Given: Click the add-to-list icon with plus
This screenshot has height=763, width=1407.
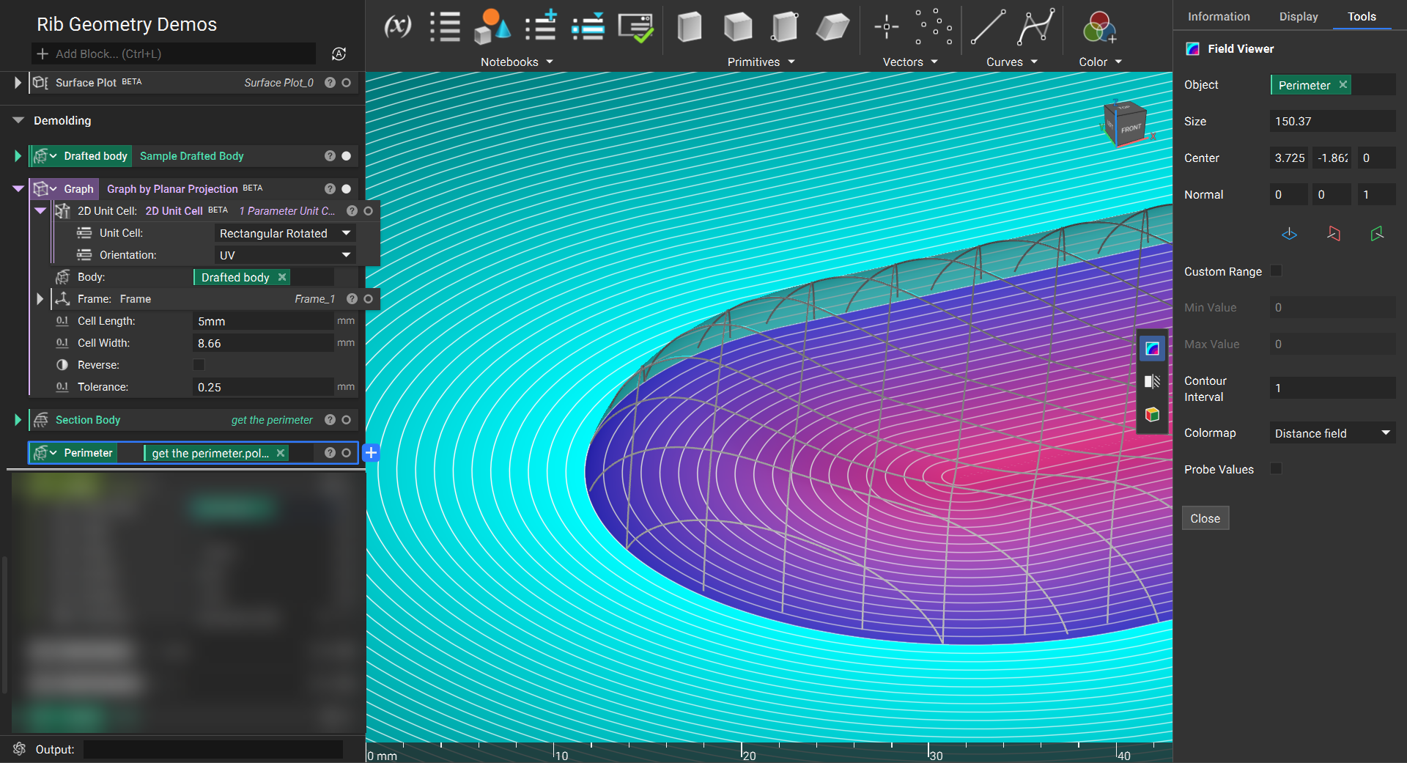Looking at the screenshot, I should tap(541, 27).
